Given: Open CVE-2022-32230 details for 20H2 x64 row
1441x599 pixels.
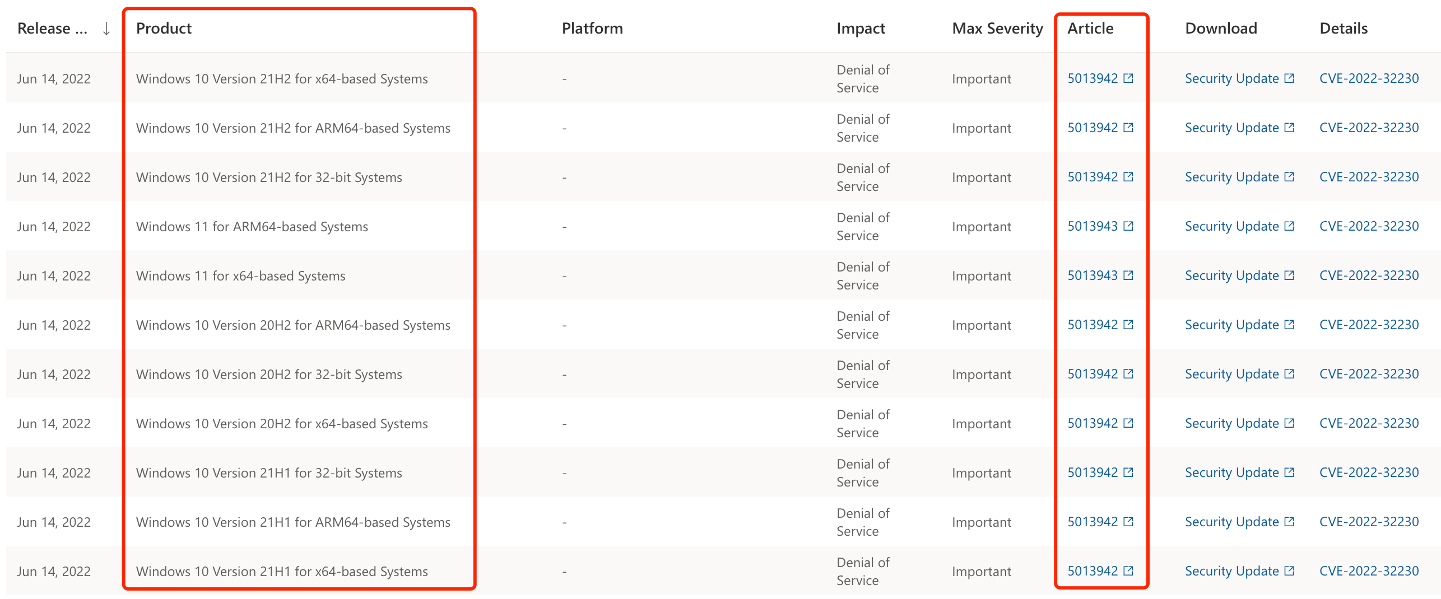Looking at the screenshot, I should click(1369, 423).
